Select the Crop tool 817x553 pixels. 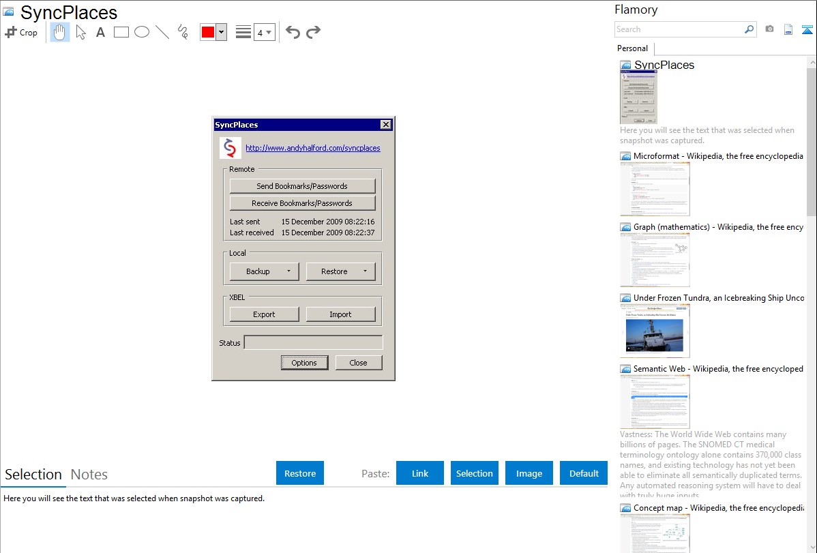coord(21,32)
